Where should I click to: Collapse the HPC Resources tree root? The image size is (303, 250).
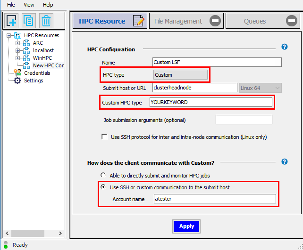(8, 35)
